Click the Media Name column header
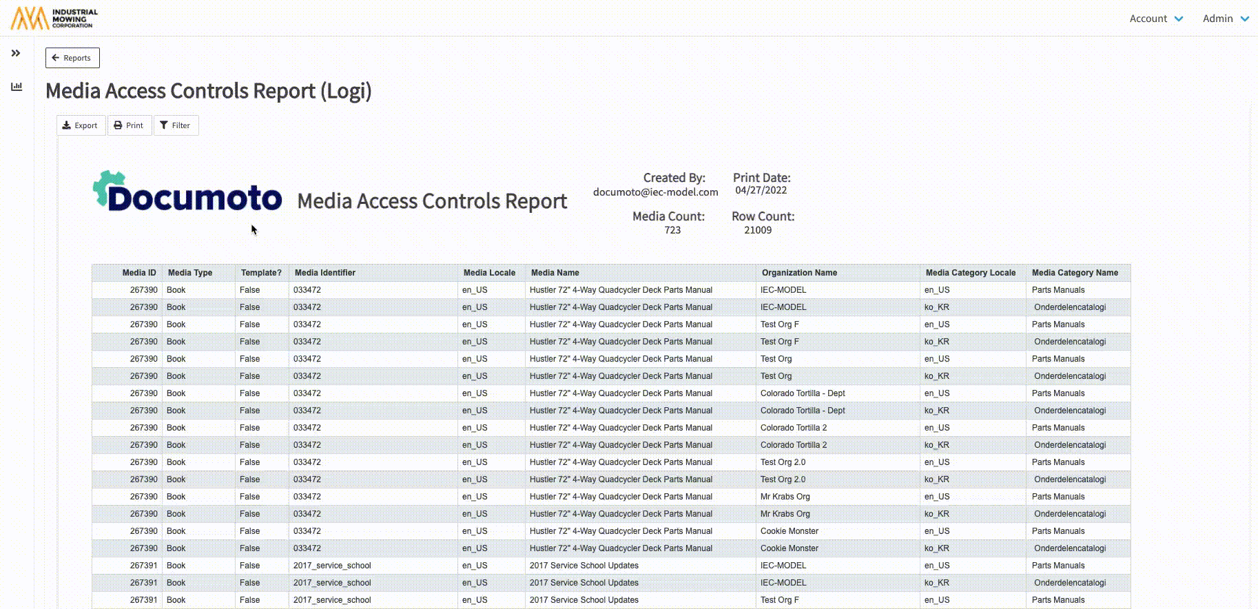Screen dimensions: 1258x609 pos(555,273)
